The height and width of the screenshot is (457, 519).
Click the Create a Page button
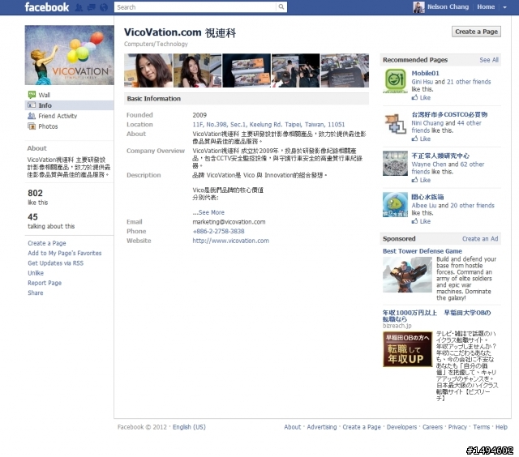tap(476, 32)
